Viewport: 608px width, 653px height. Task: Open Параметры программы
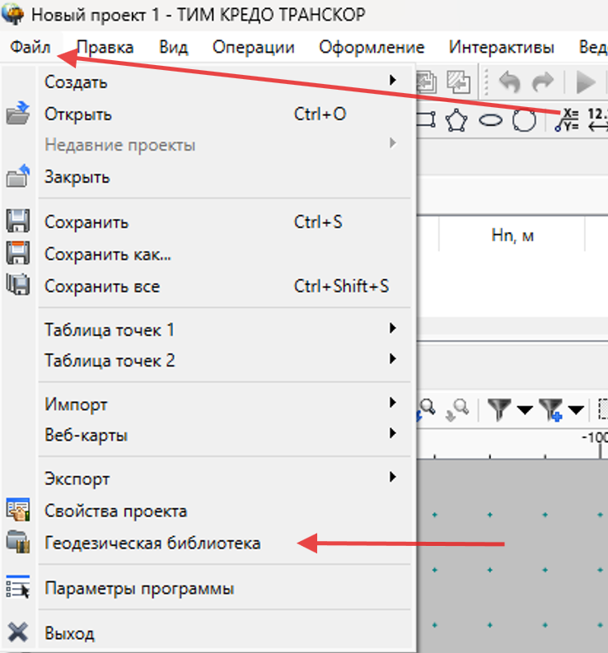(225, 589)
